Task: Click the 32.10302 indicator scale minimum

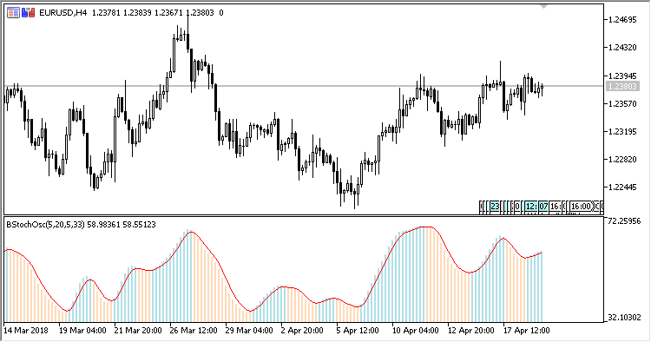Action: [x=624, y=318]
